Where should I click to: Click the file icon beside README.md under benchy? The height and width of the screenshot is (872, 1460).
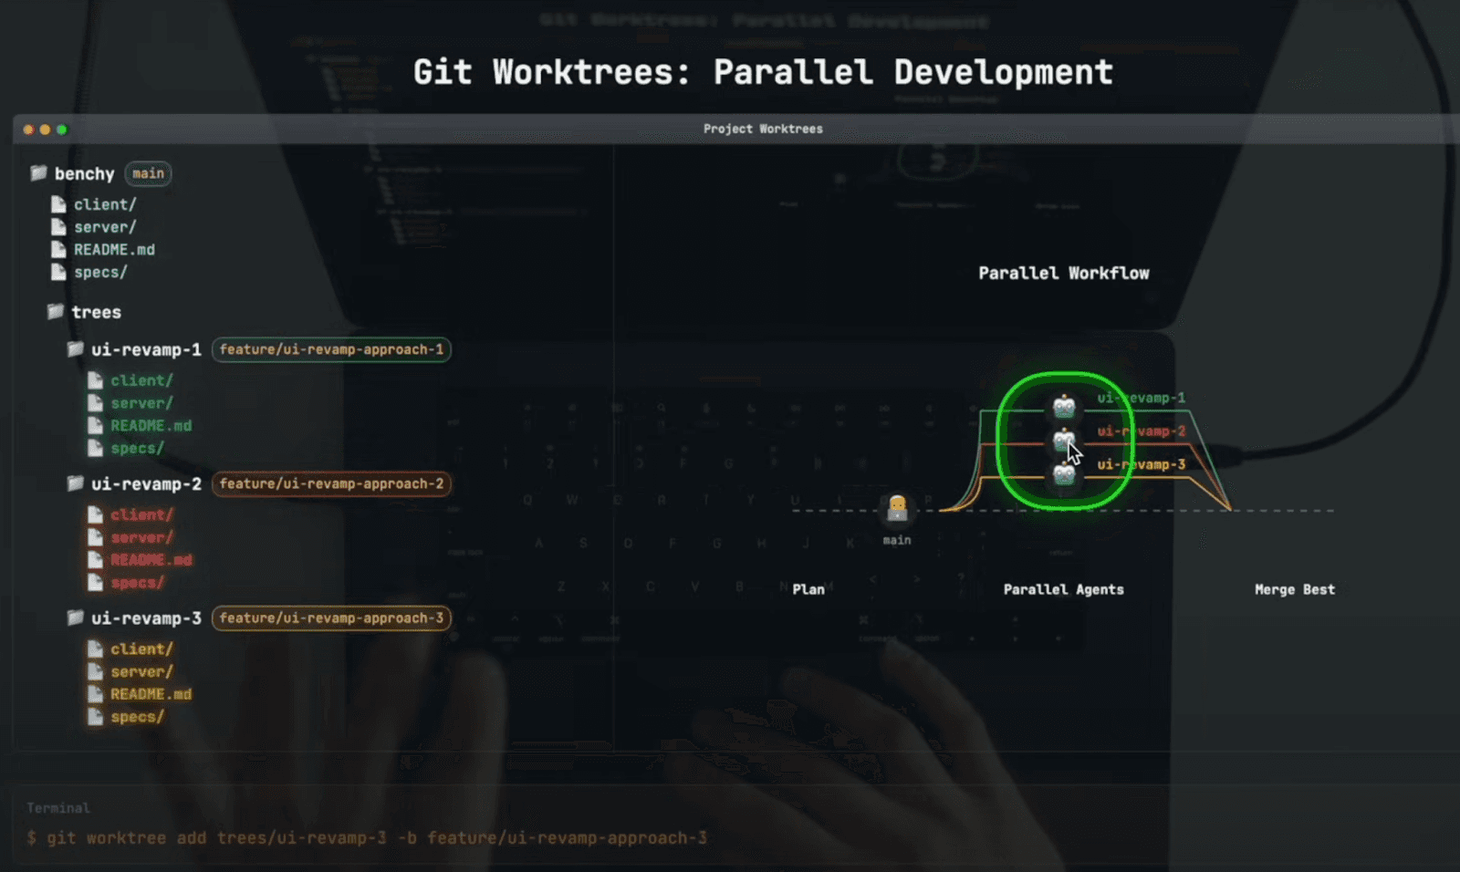pyautogui.click(x=58, y=249)
